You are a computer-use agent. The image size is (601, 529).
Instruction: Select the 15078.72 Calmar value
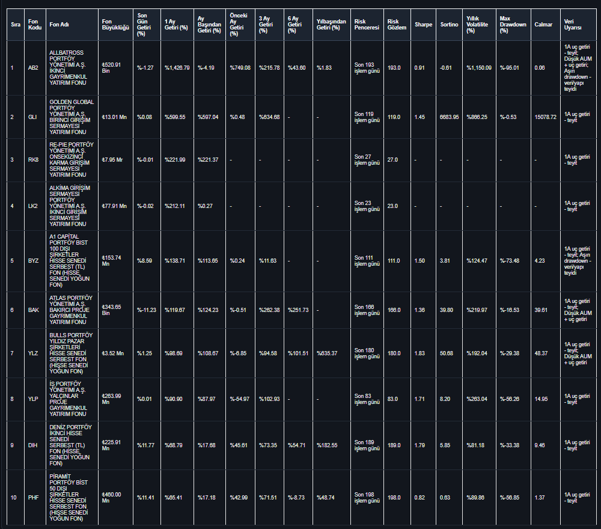coord(546,117)
